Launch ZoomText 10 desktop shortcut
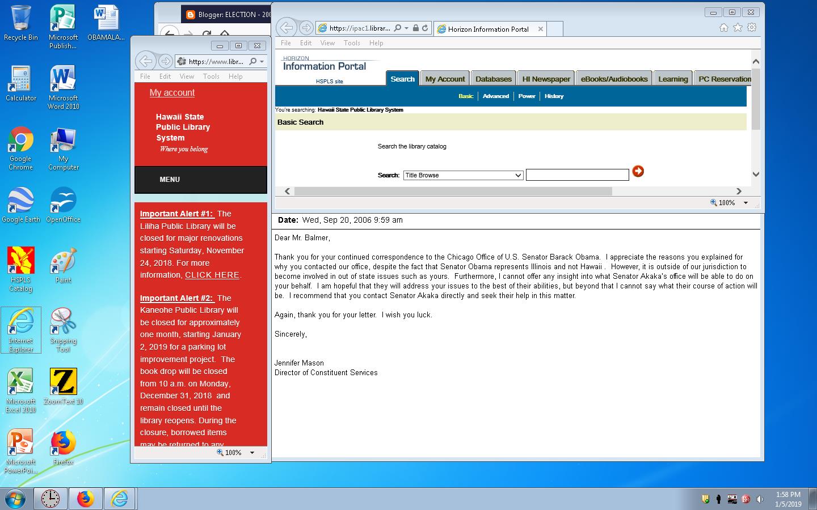Image resolution: width=817 pixels, height=510 pixels. 63,386
